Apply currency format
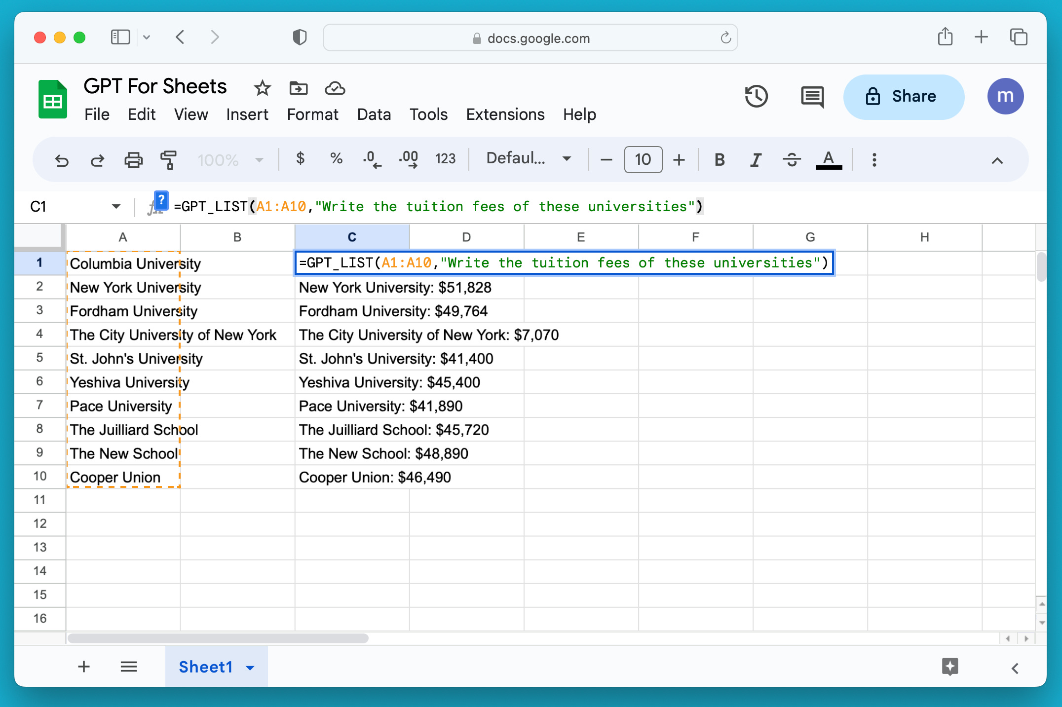 click(x=300, y=159)
